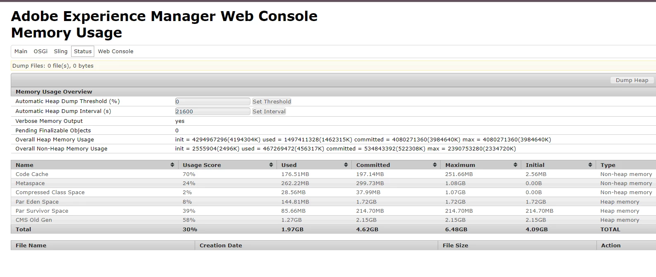The height and width of the screenshot is (277, 656).
Task: Click the 28.56MB used value
Action: tap(293, 192)
